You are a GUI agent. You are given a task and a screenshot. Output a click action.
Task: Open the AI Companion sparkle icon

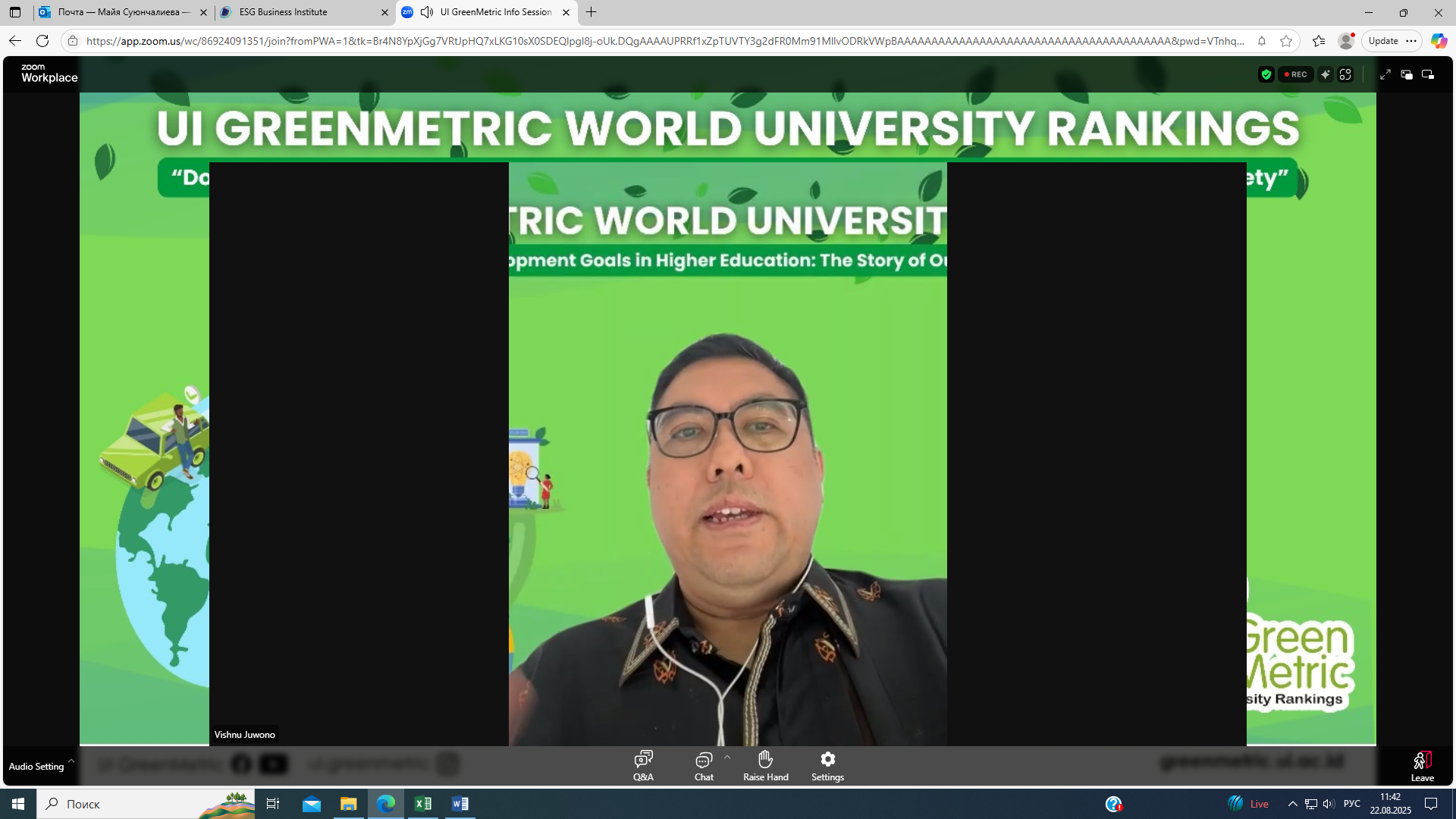[1325, 74]
